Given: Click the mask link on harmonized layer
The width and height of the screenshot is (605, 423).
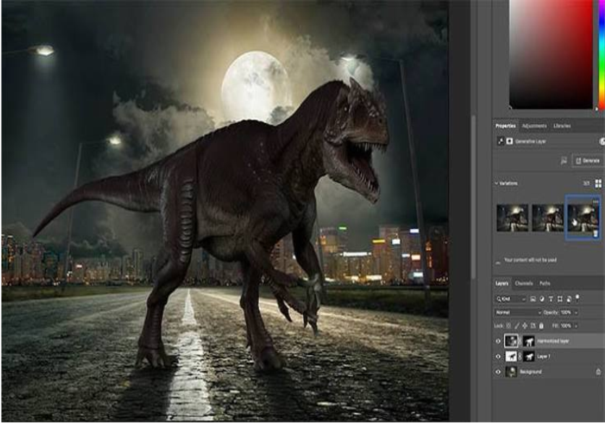Looking at the screenshot, I should click(x=520, y=341).
